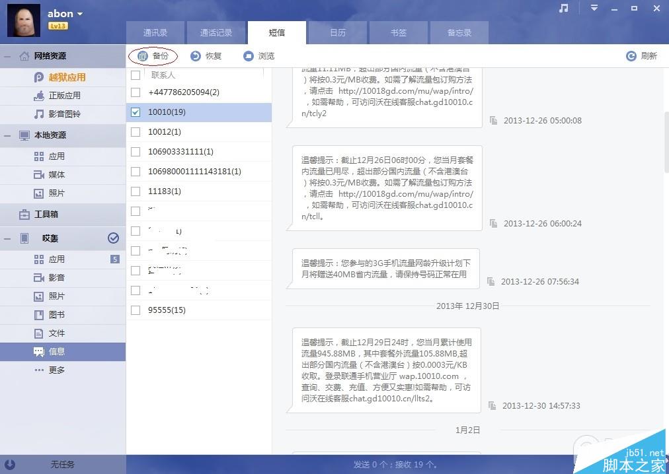Check the 95555(15) conversation checkbox
Image resolution: width=669 pixels, height=474 pixels.
point(136,310)
